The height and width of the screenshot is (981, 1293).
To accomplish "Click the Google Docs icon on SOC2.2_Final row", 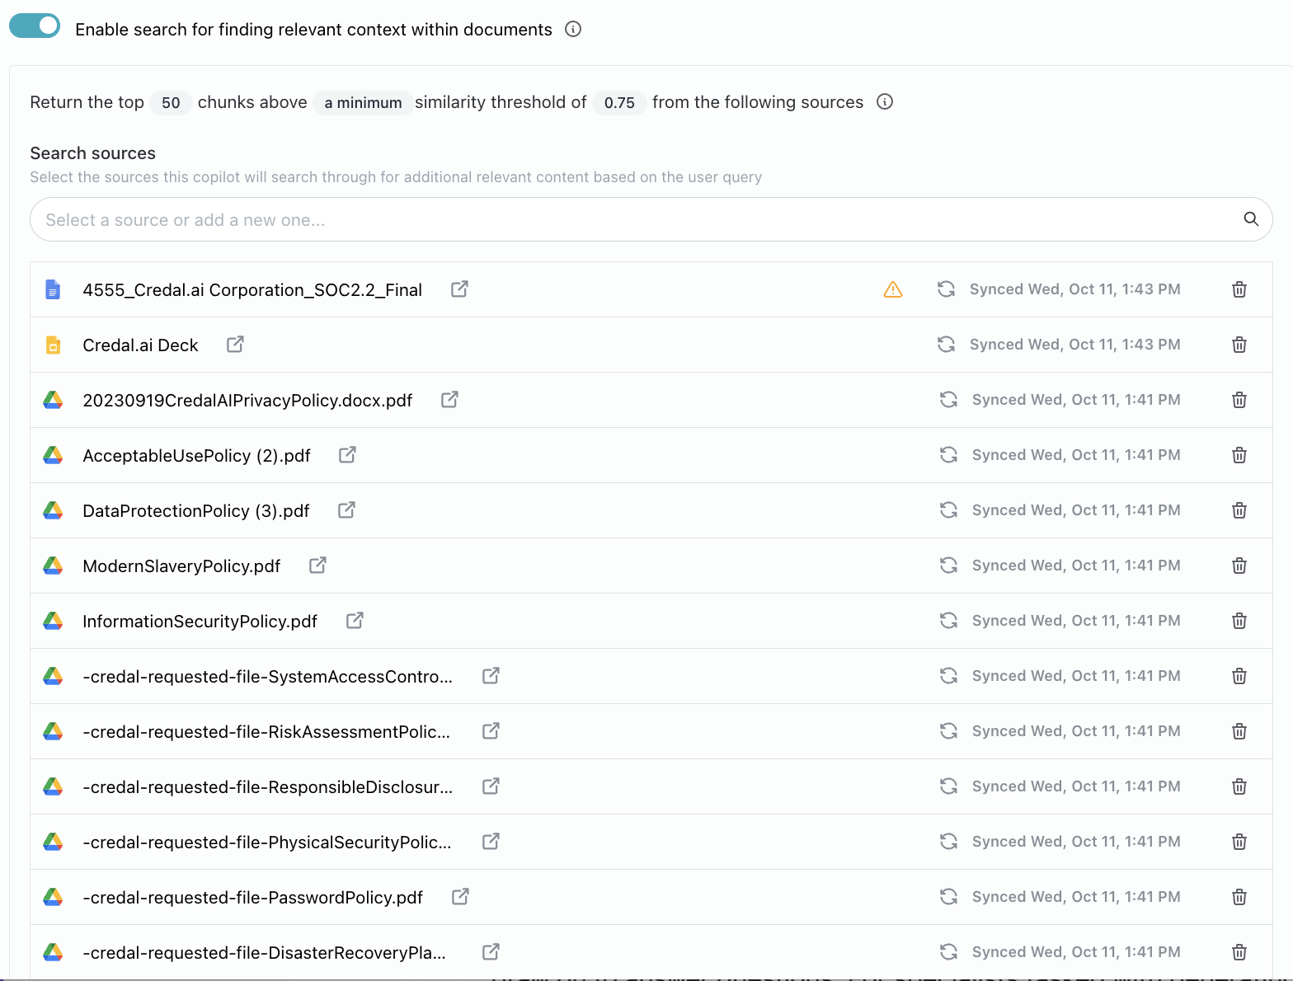I will coord(53,289).
